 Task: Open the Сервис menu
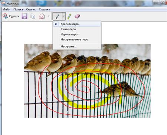tap(31, 10)
